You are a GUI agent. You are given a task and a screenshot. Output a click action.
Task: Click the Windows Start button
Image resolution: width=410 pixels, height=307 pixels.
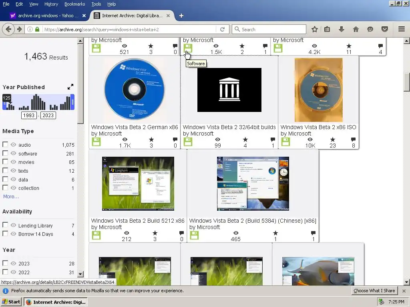(x=11, y=302)
